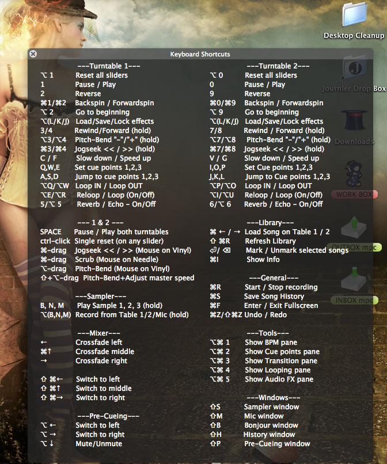Click 'Mute/Unmute' text
This screenshot has height=464, width=387.
pos(99,444)
